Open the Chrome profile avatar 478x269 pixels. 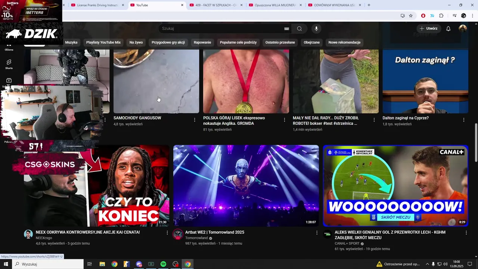pos(463,16)
